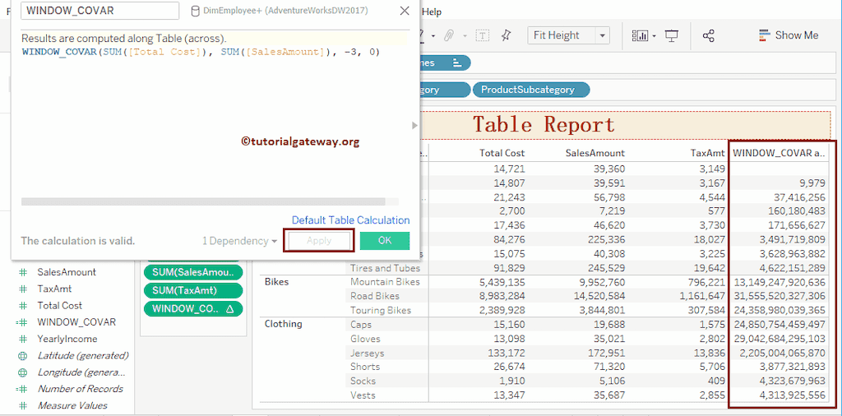Select the Latitude (generated) field
Image resolution: width=842 pixels, height=416 pixels.
(83, 355)
